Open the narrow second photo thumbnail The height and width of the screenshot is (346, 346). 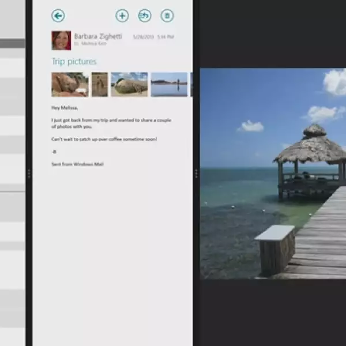pyautogui.click(x=100, y=84)
